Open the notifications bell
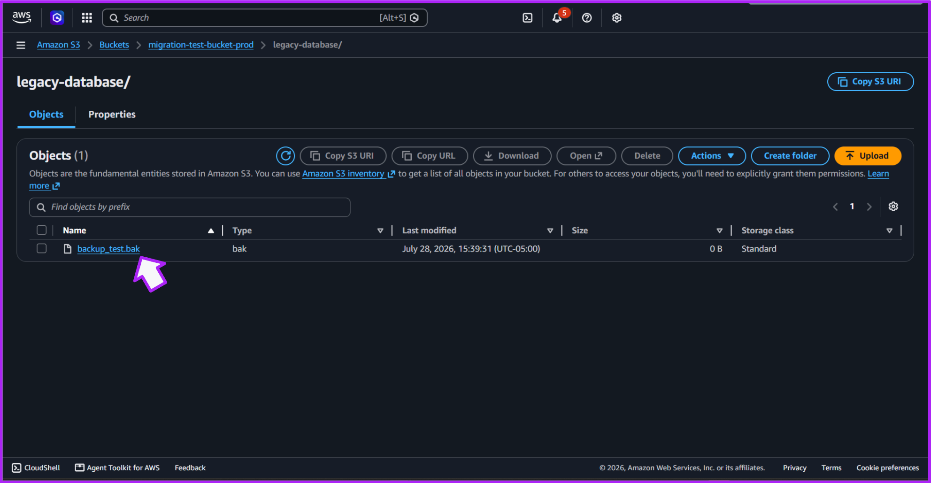Viewport: 931px width, 483px height. (x=557, y=18)
